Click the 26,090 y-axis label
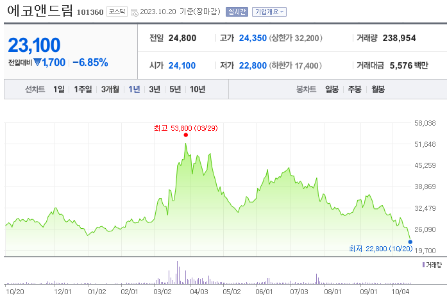Viewport: 447px width, 307px height. 425,229
